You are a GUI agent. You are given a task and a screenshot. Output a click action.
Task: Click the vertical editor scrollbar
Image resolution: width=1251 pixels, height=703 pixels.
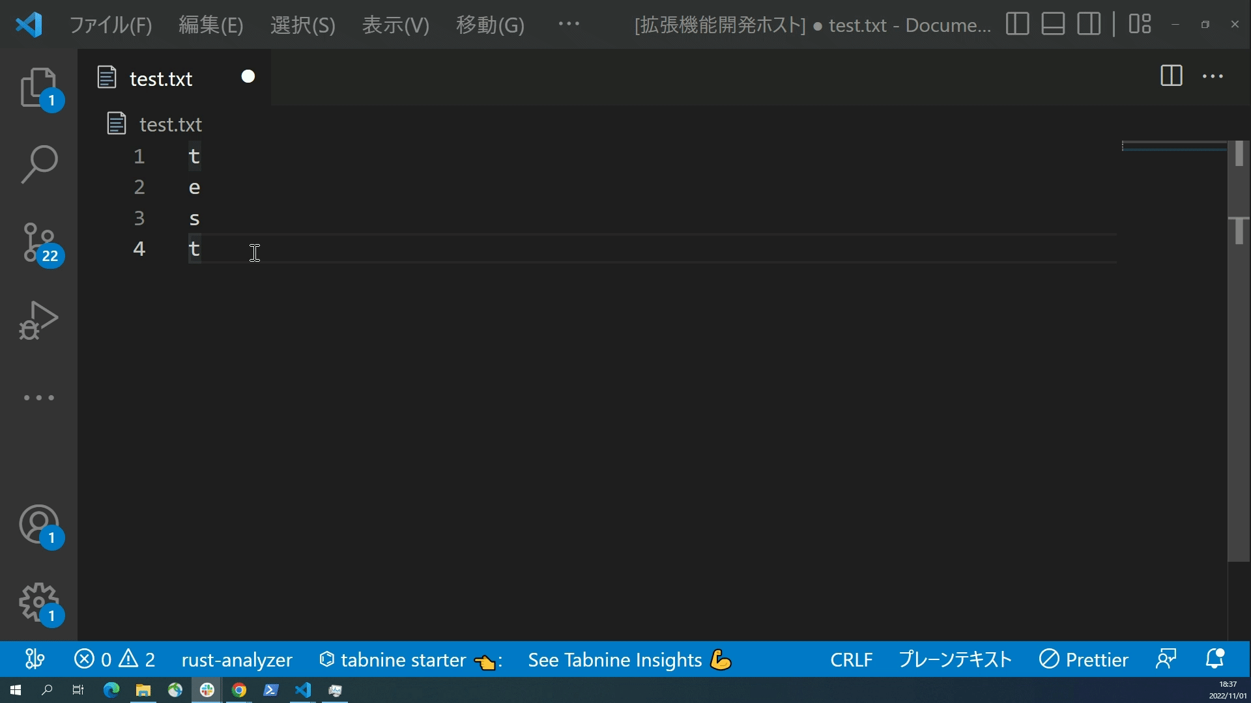coord(1239,351)
